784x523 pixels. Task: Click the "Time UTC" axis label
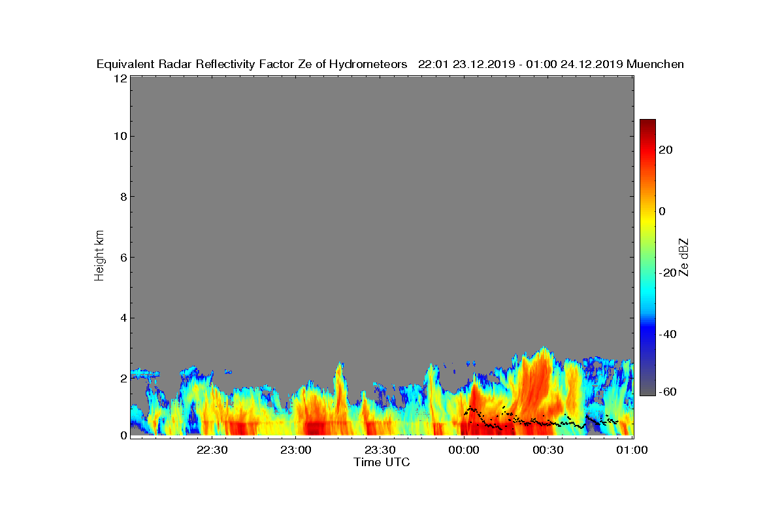point(382,462)
